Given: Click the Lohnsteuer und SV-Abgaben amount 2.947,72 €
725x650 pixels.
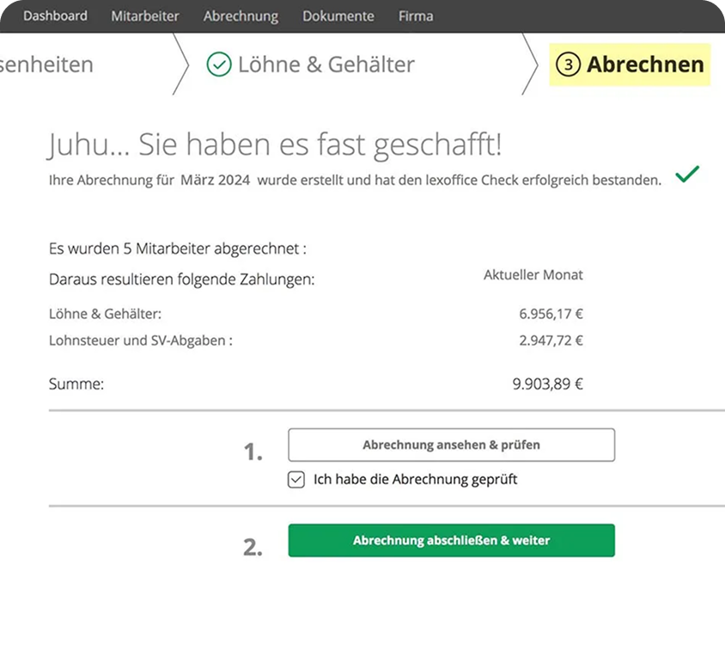Looking at the screenshot, I should coord(551,340).
